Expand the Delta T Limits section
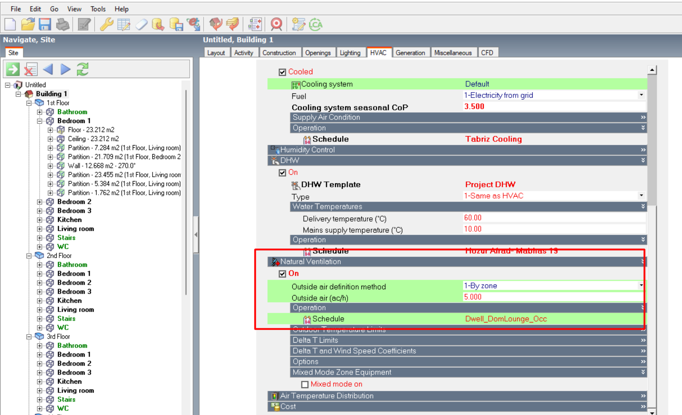682x415 pixels. pyautogui.click(x=468, y=340)
